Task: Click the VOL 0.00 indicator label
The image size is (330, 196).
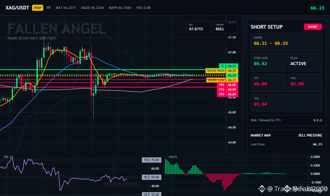Action: [143, 8]
